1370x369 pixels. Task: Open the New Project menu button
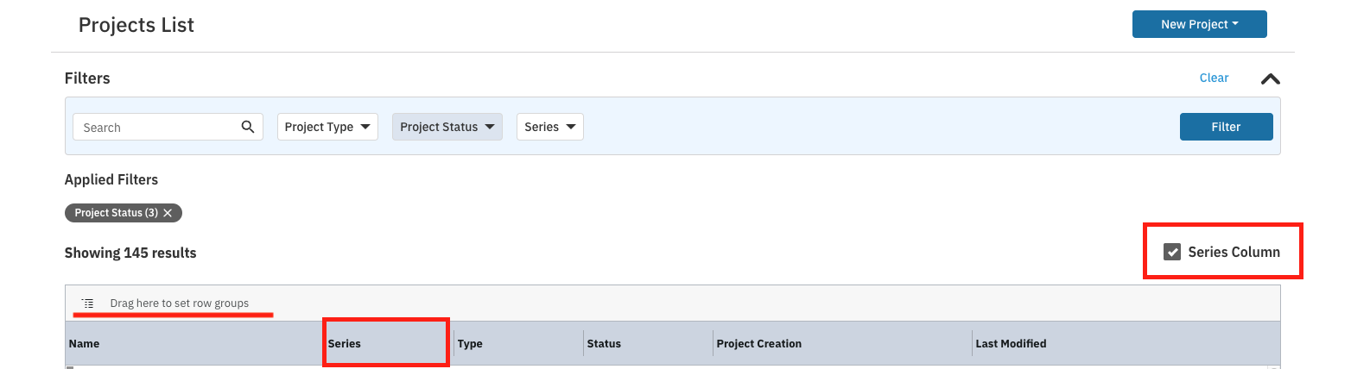coord(1199,24)
